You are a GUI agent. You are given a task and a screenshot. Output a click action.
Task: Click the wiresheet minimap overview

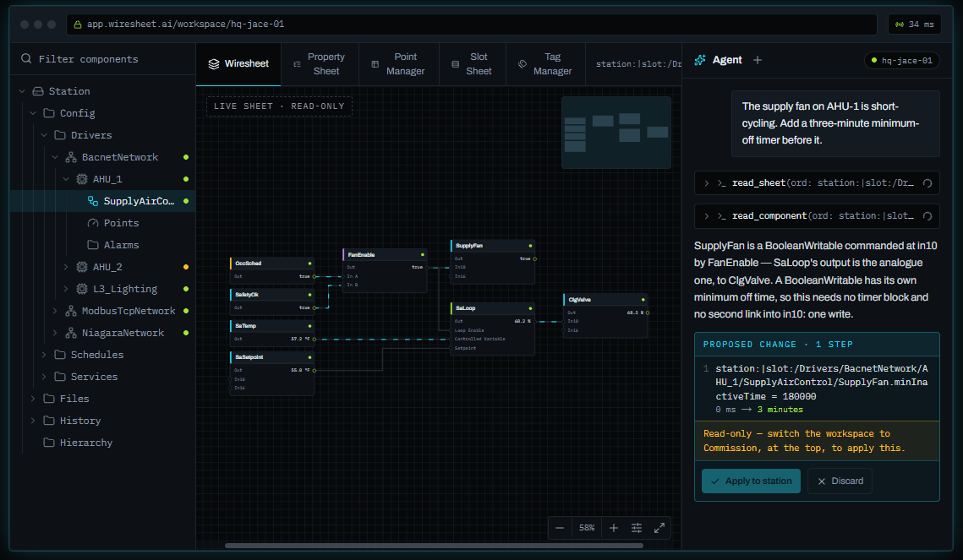point(616,133)
